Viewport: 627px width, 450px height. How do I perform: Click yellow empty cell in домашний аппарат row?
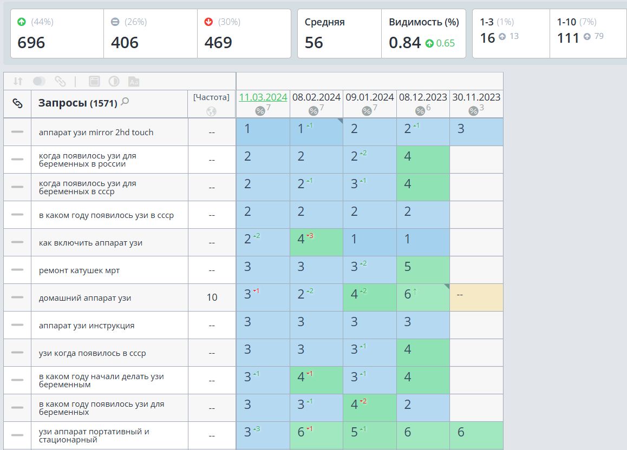pyautogui.click(x=476, y=297)
